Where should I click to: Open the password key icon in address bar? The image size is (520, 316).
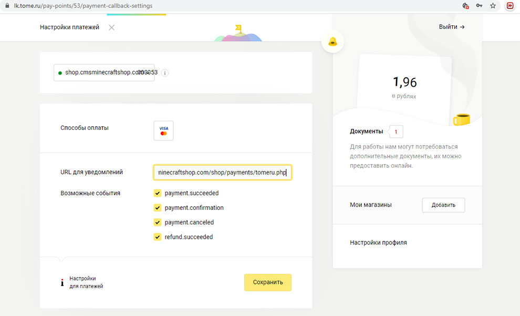point(479,5)
